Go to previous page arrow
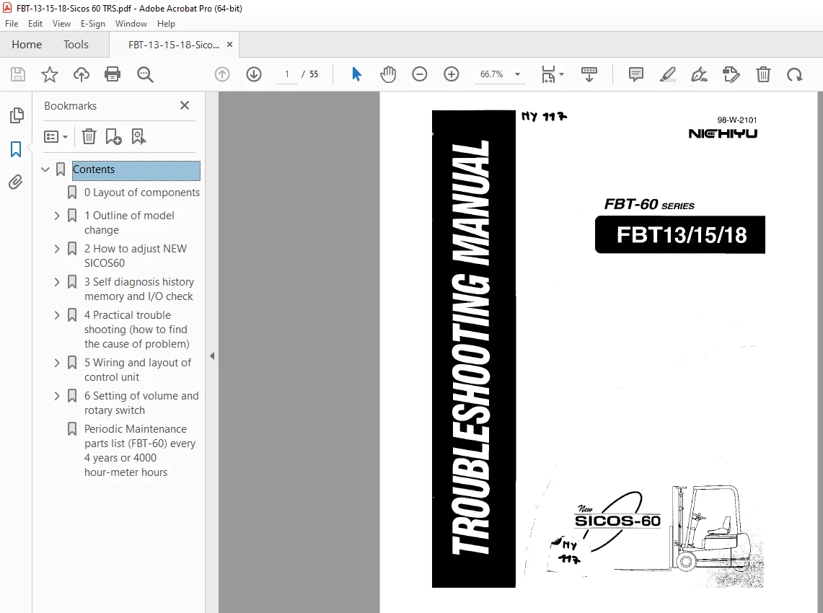This screenshot has width=823, height=613. tap(222, 74)
